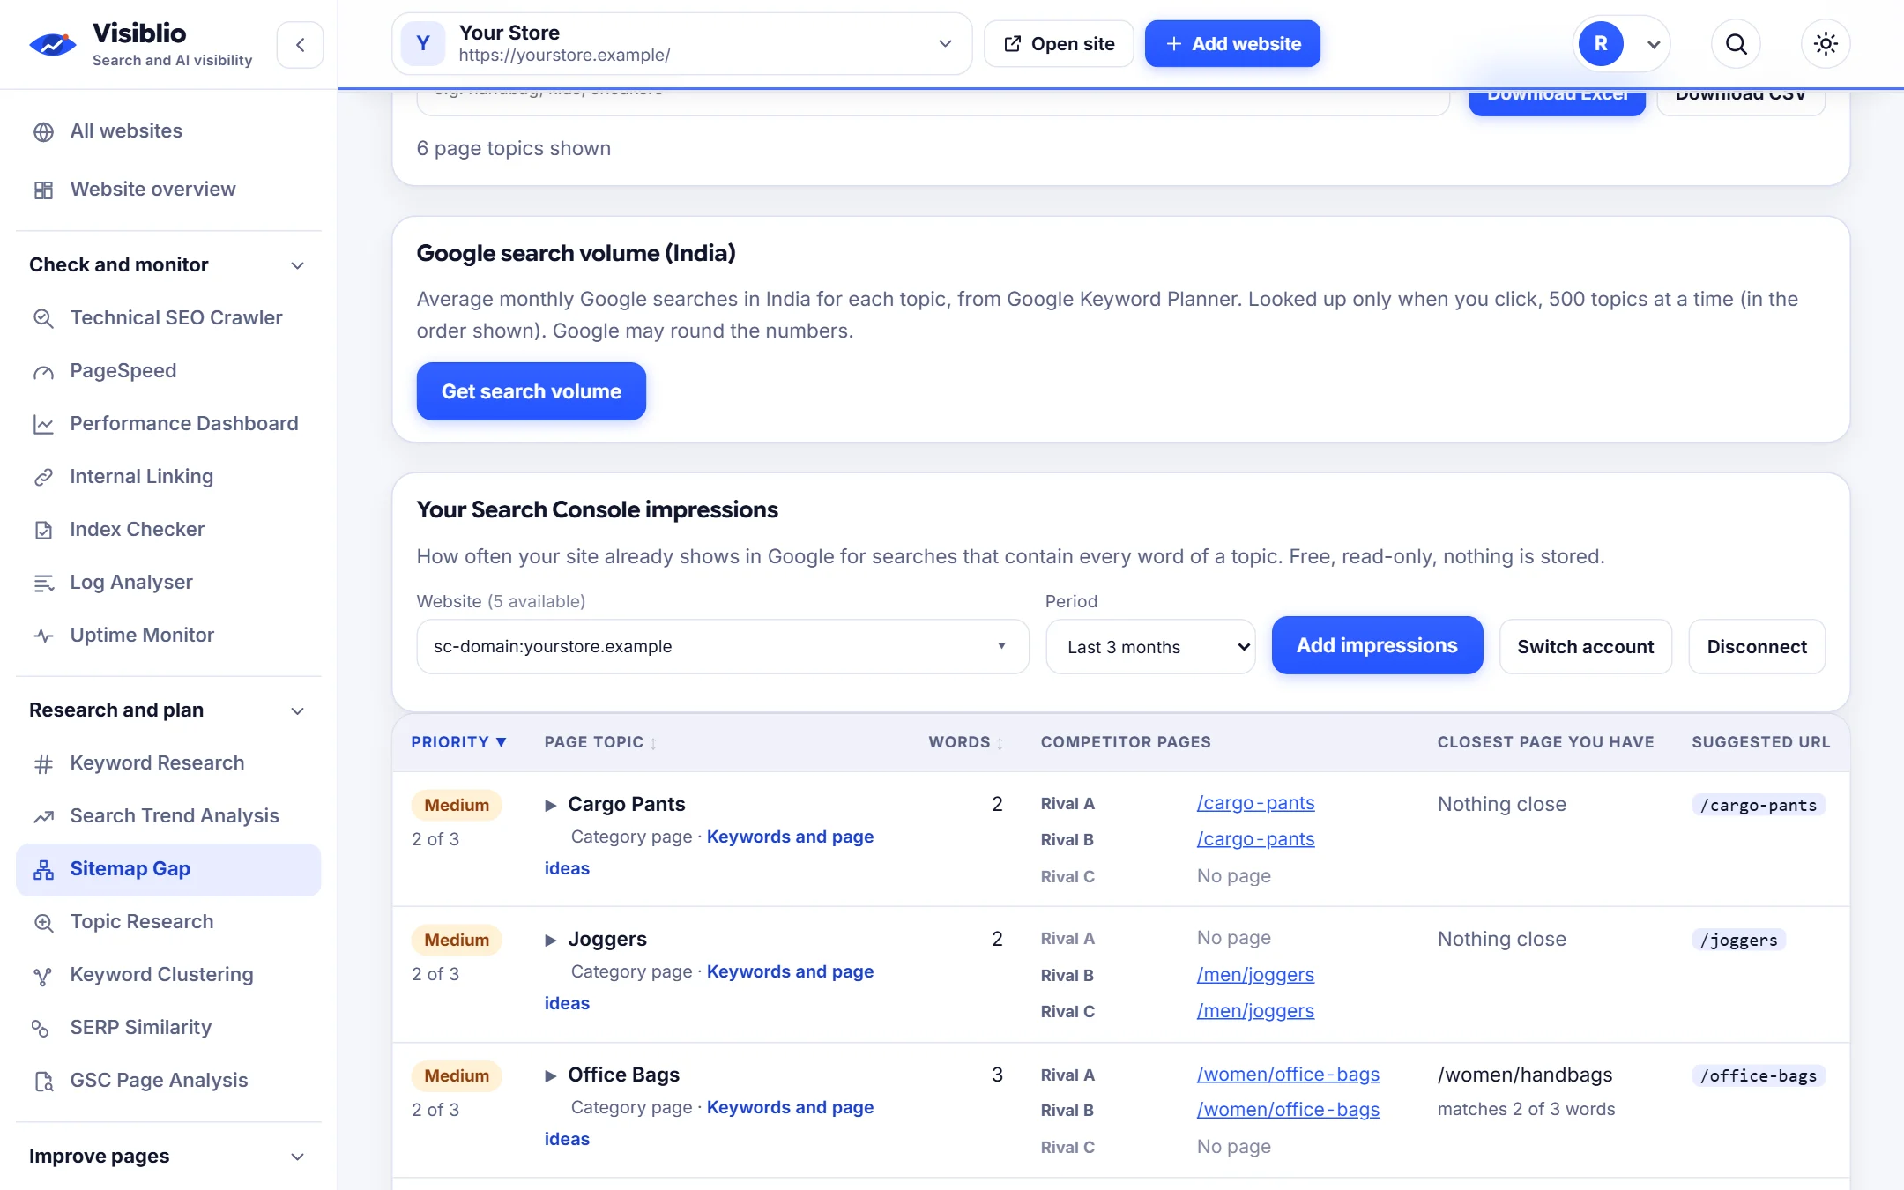Open Technical SEO Crawler
The image size is (1904, 1190).
click(x=168, y=318)
